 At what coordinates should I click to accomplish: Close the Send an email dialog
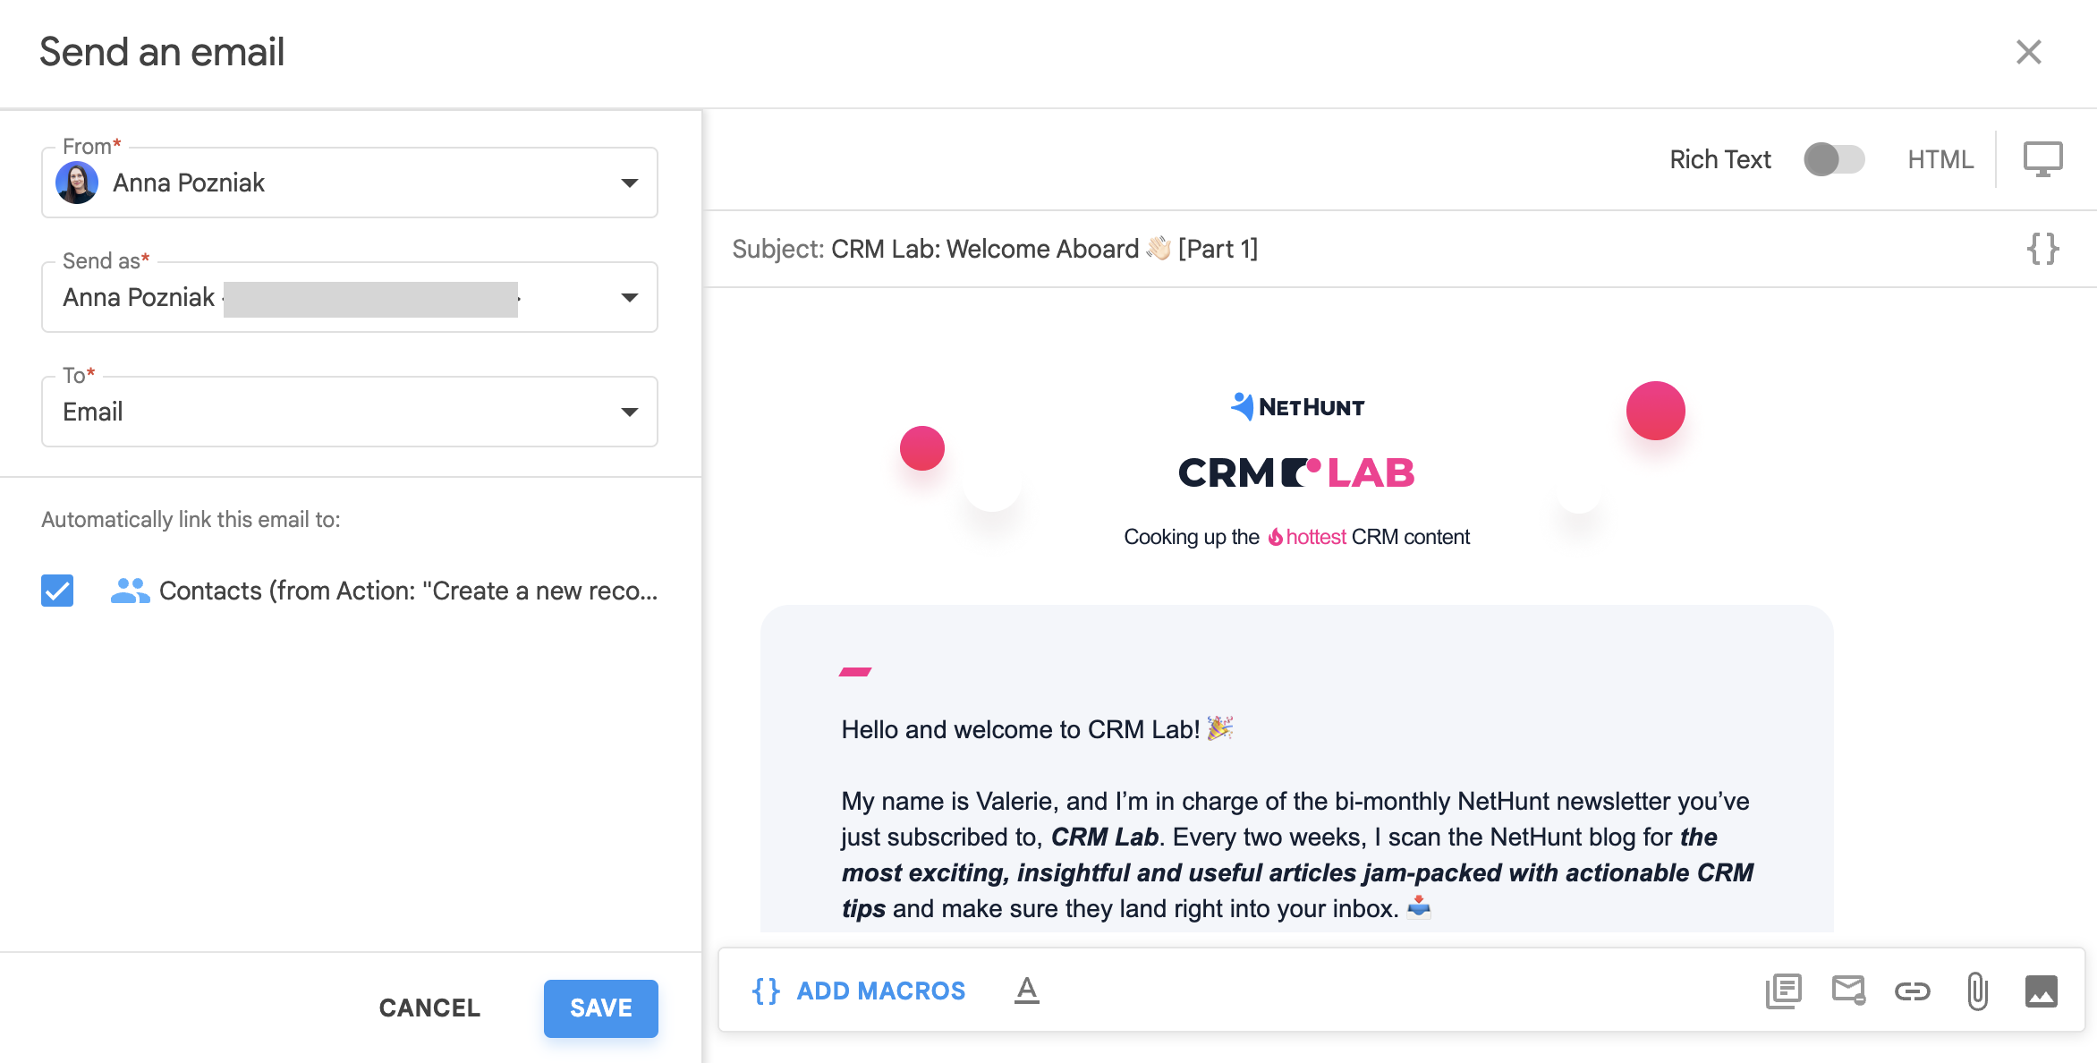(x=2028, y=52)
